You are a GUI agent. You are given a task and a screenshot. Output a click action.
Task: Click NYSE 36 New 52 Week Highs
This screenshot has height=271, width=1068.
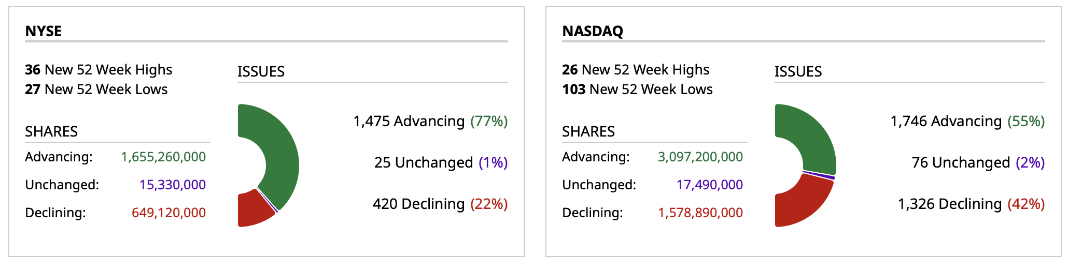[x=99, y=69]
